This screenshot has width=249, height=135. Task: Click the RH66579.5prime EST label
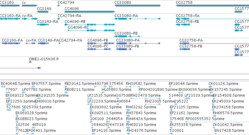(228, 113)
